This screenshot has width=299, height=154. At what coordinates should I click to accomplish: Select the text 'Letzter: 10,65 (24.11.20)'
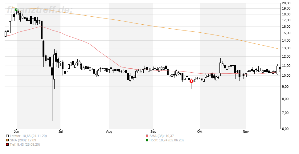pos(28,136)
